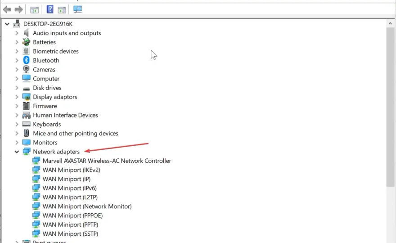
Task: Click Scan for hardware changes monitor icon
Action: (x=77, y=9)
